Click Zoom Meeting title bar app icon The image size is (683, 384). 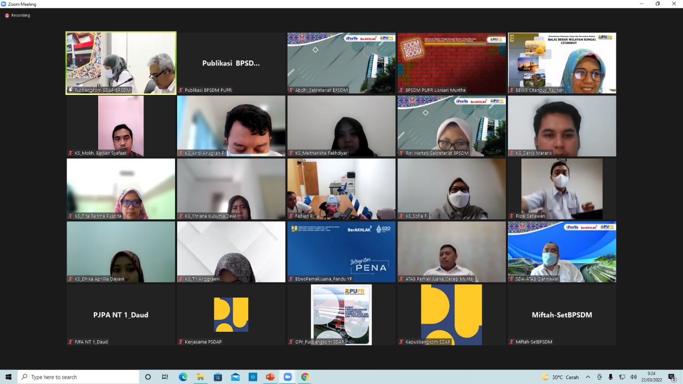pyautogui.click(x=4, y=4)
